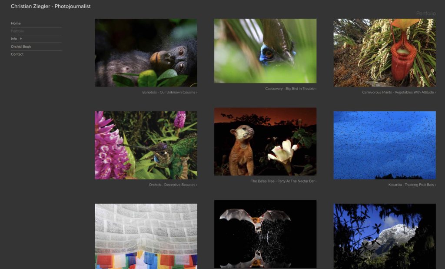Click the Christian Ziegler - Photojournalist site title
The height and width of the screenshot is (269, 445).
point(50,6)
